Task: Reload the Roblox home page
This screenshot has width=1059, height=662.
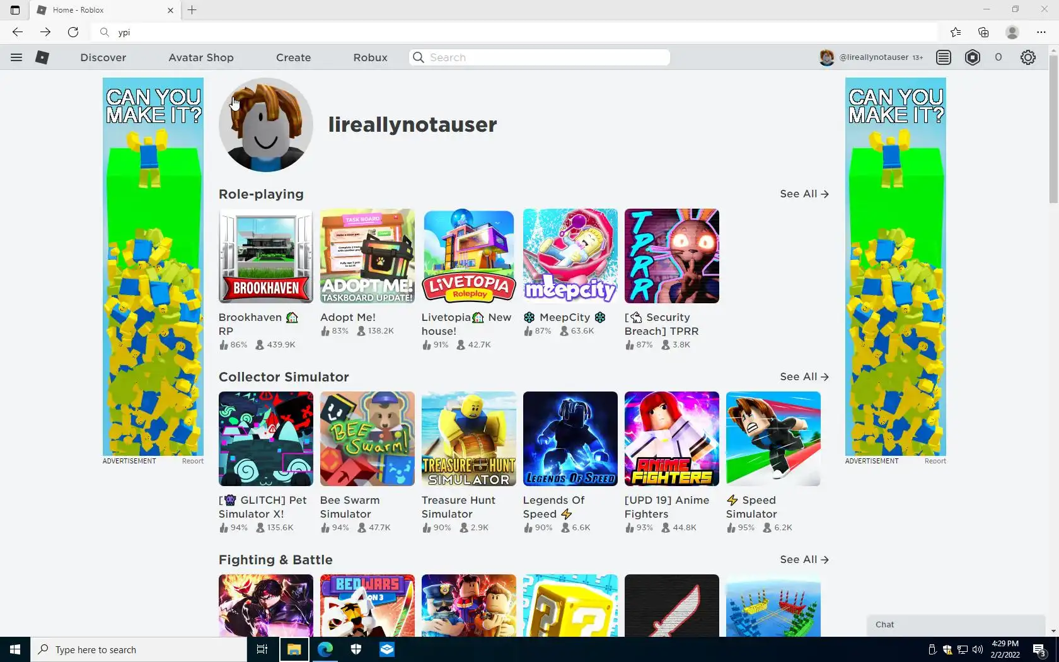Action: point(73,32)
